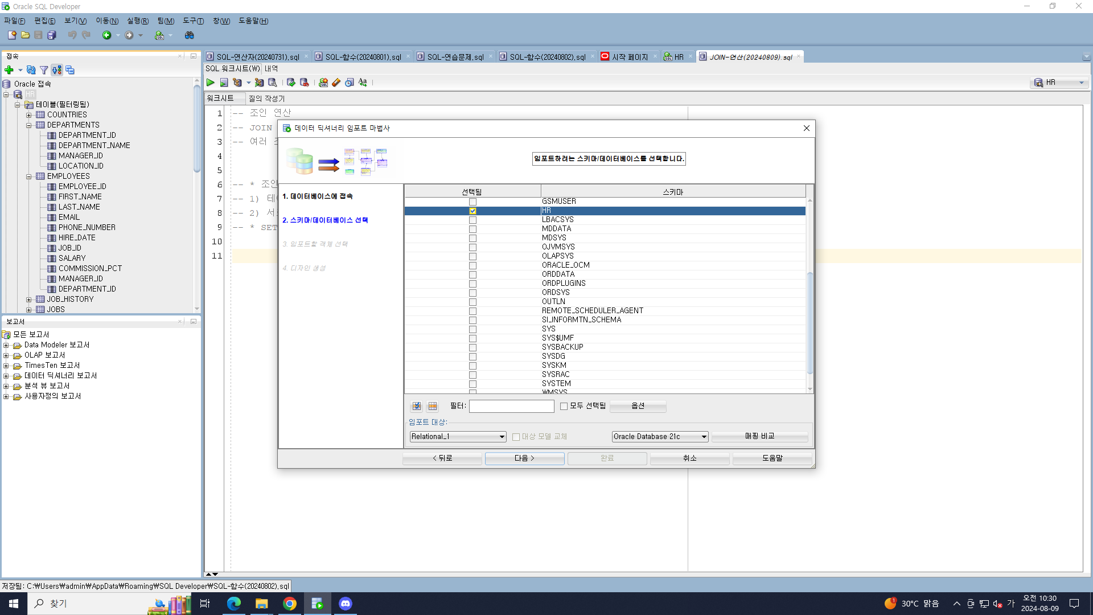Switch to SQL-연습문제.sql tab
The width and height of the screenshot is (1093, 615).
tap(455, 57)
